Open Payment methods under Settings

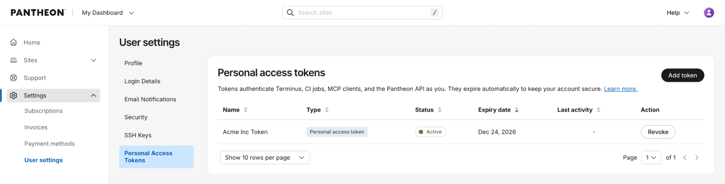point(50,144)
